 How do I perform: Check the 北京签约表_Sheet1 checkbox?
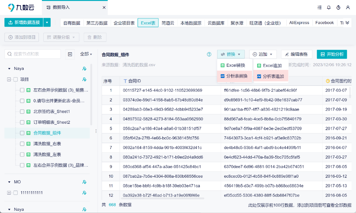coord(22,112)
